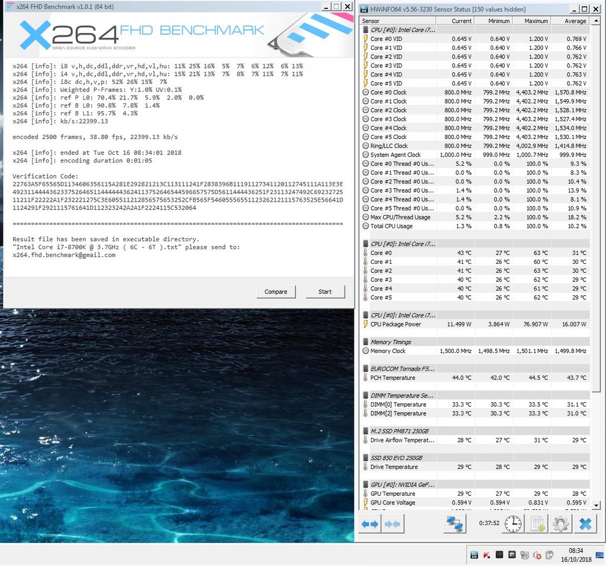The width and height of the screenshot is (606, 566).
Task: Start sensor logging with the sheet-and-plus icon
Action: click(x=537, y=524)
